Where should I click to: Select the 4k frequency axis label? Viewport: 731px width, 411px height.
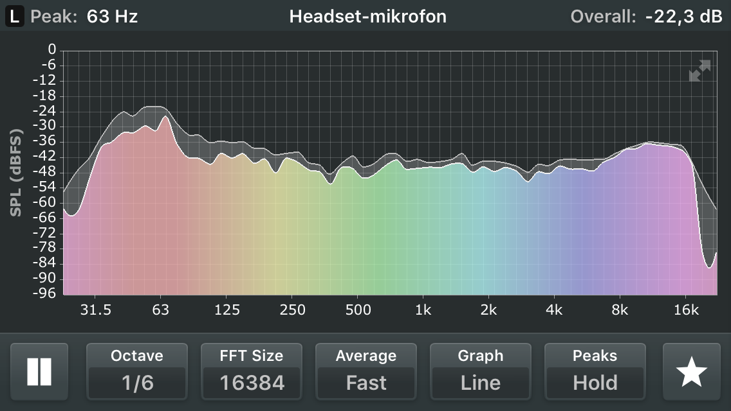point(554,310)
